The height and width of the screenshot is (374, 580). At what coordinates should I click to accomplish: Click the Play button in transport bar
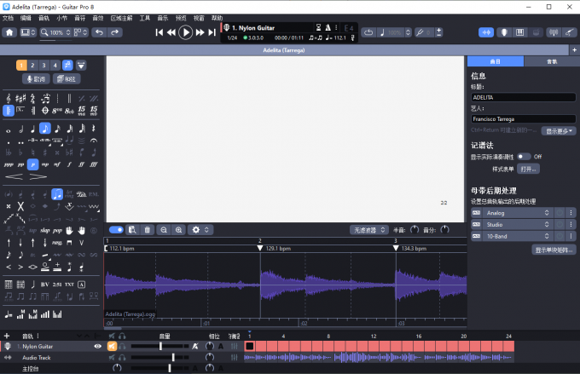pos(185,32)
